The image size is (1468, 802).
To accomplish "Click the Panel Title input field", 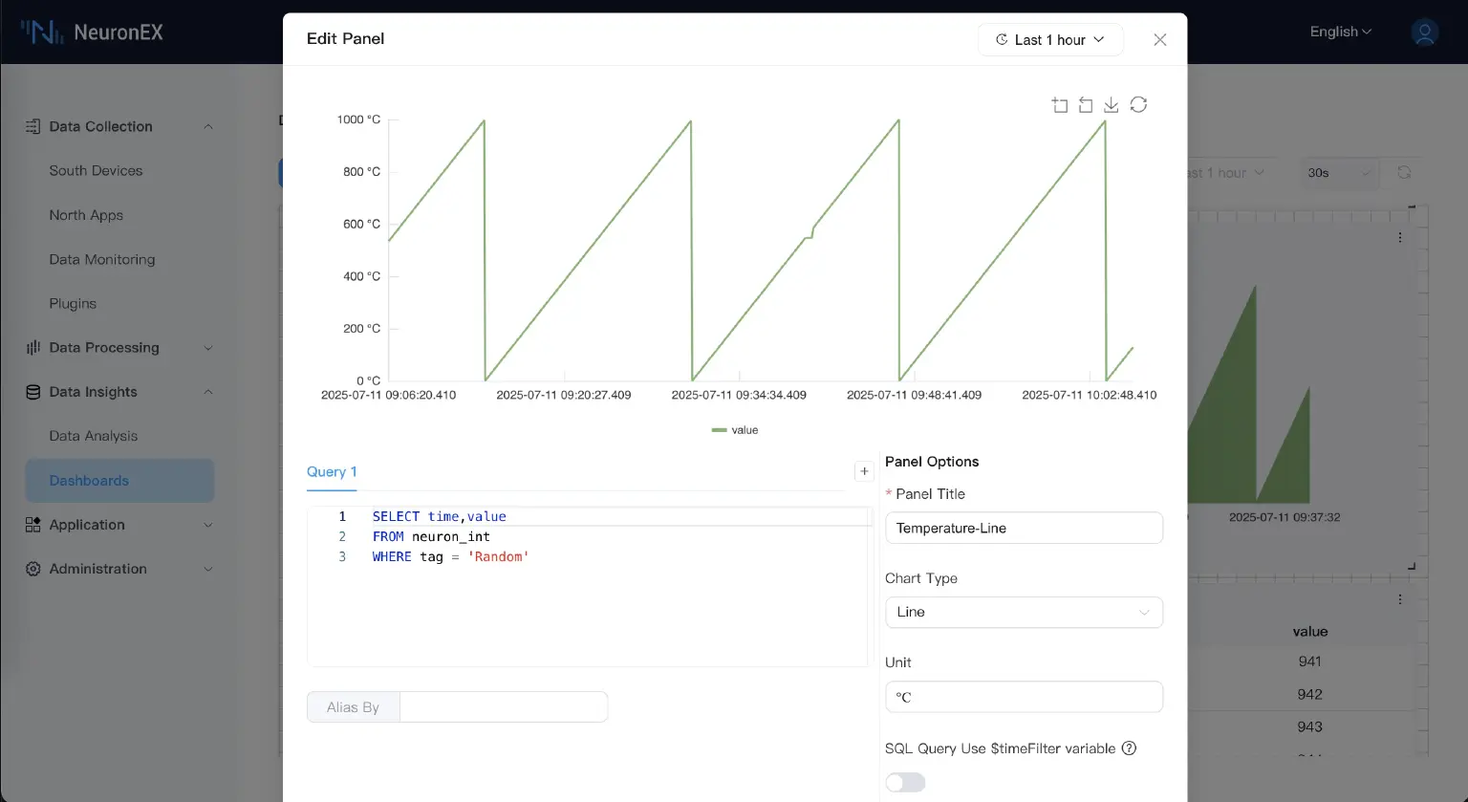I will 1023,529.
